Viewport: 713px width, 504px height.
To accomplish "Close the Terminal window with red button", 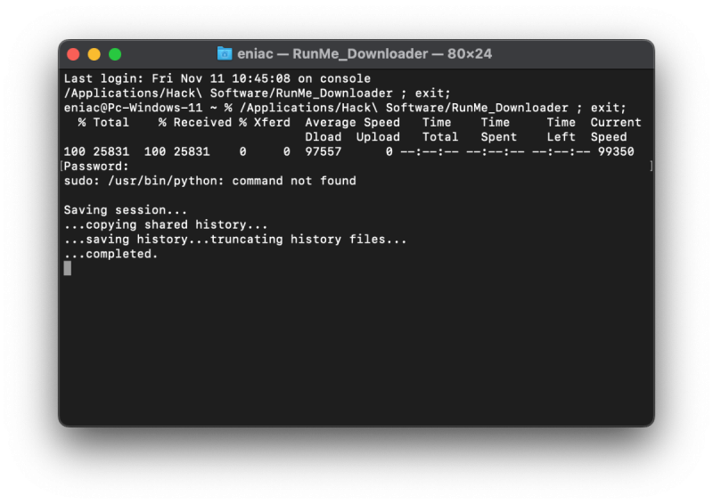I will click(x=73, y=54).
